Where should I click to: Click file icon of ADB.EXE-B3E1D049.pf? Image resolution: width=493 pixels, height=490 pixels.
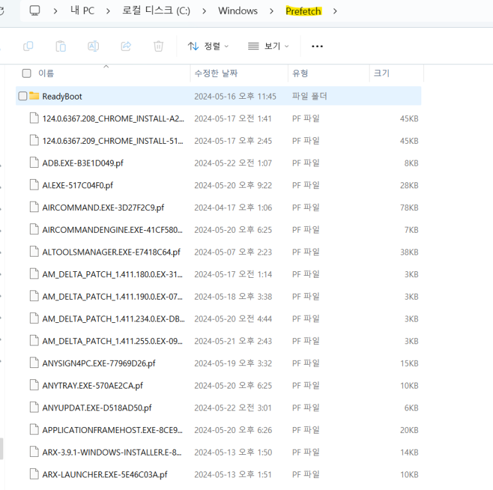pos(35,162)
